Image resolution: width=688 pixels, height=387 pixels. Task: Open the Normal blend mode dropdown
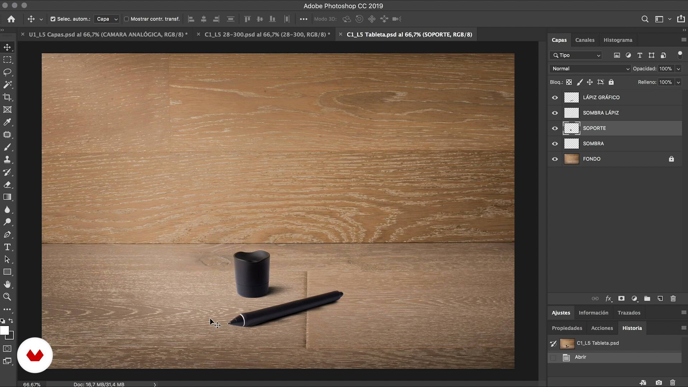(x=590, y=69)
